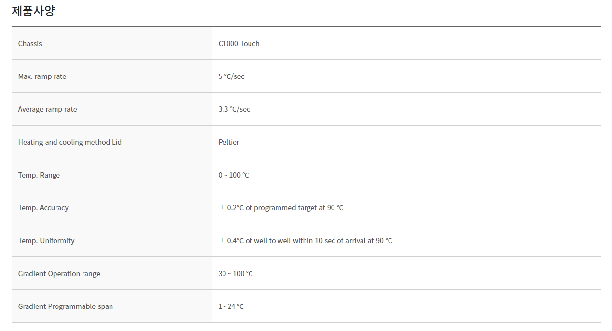
Task: Click the 5 °C/sec value
Action: tap(231, 76)
